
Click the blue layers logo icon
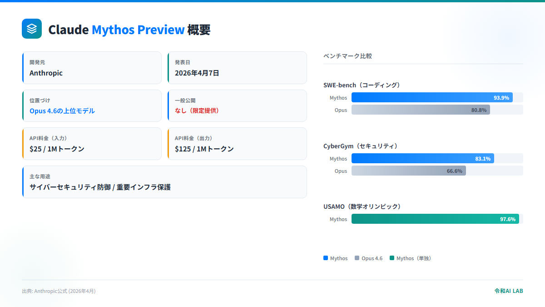[x=32, y=29]
